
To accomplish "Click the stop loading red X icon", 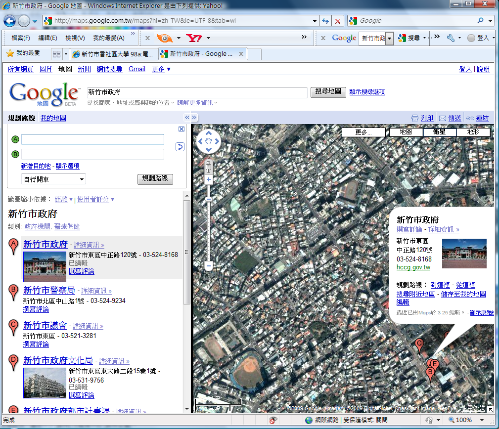I will coord(338,21).
